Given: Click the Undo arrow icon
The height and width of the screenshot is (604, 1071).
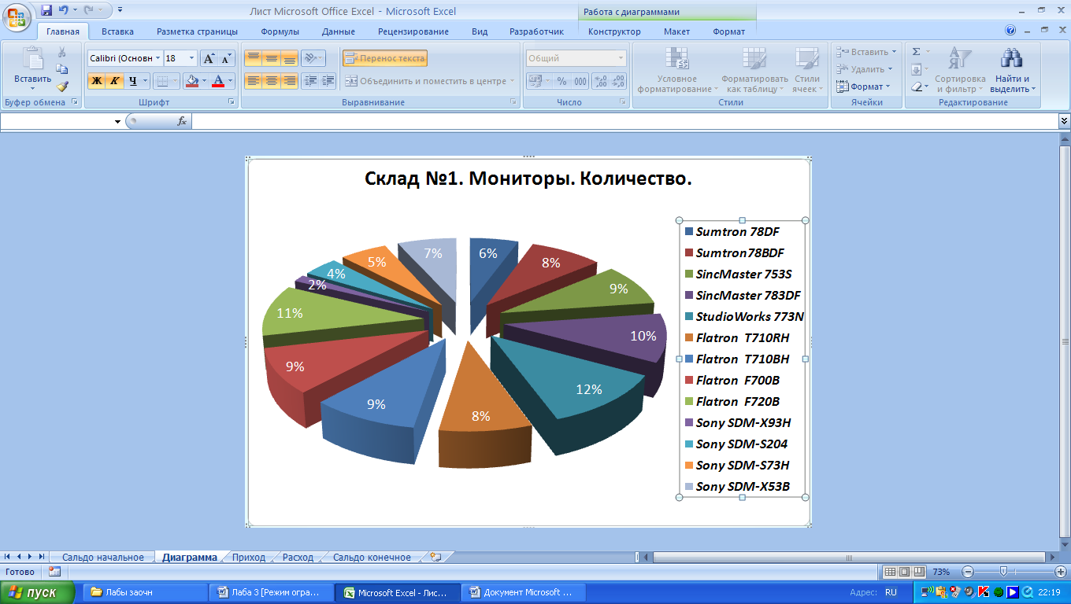Looking at the screenshot, I should click(x=63, y=11).
